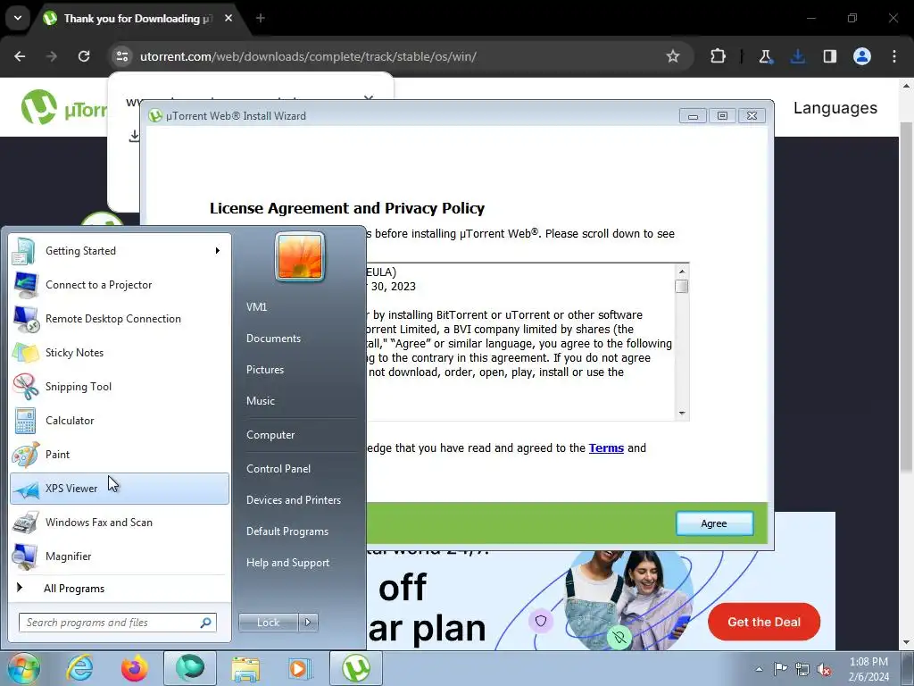Expand the shutdown options arrow beside Lock
This screenshot has width=914, height=686.
[x=308, y=623]
